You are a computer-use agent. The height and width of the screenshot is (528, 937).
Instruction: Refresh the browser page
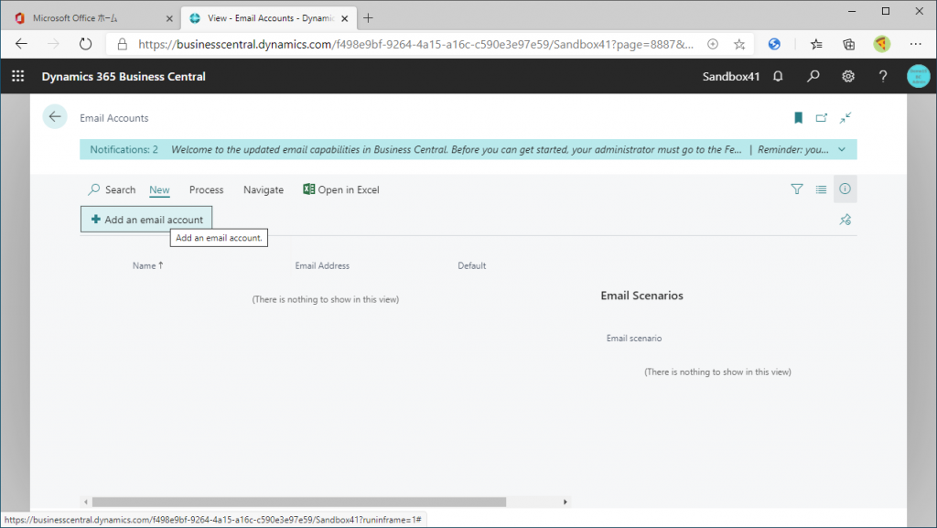pos(85,44)
